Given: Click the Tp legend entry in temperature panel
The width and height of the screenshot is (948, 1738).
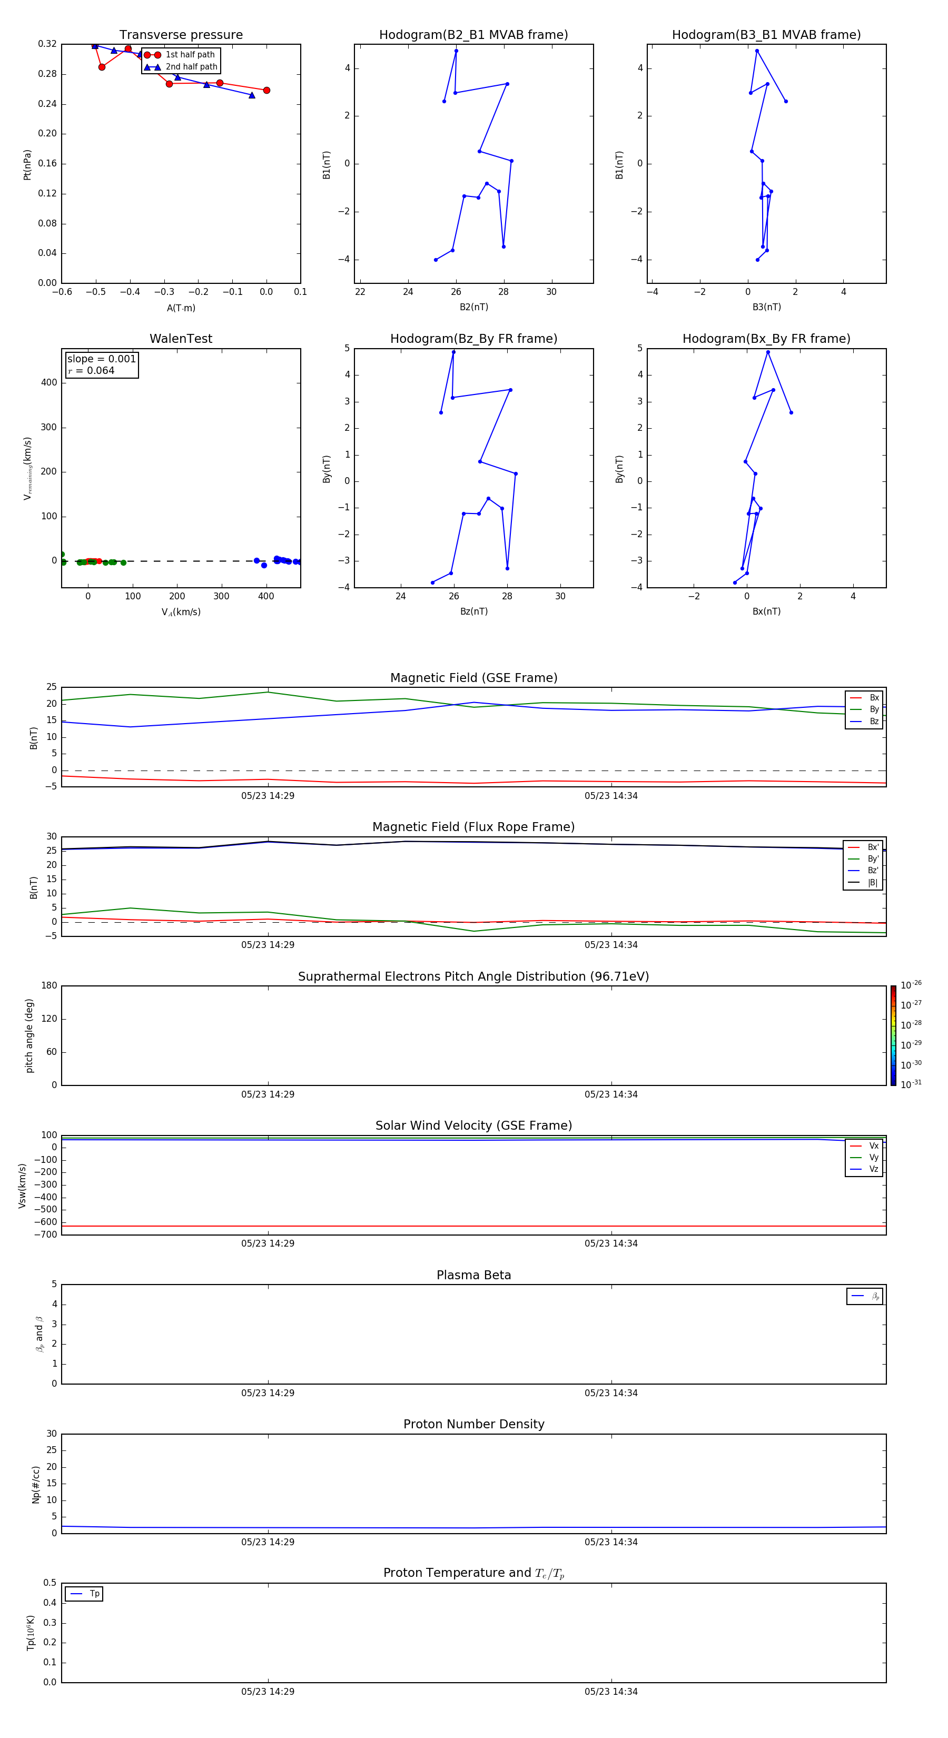Looking at the screenshot, I should 84,1594.
